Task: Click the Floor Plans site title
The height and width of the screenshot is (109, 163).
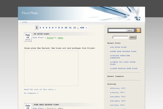Action: click(30, 13)
